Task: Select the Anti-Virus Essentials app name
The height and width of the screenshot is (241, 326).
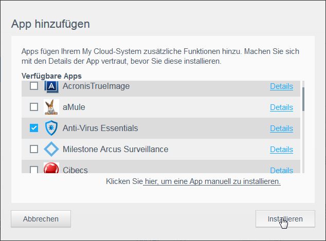Action: pyautogui.click(x=100, y=128)
